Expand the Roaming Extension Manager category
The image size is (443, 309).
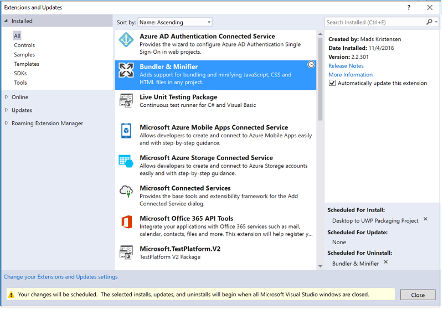[x=7, y=123]
